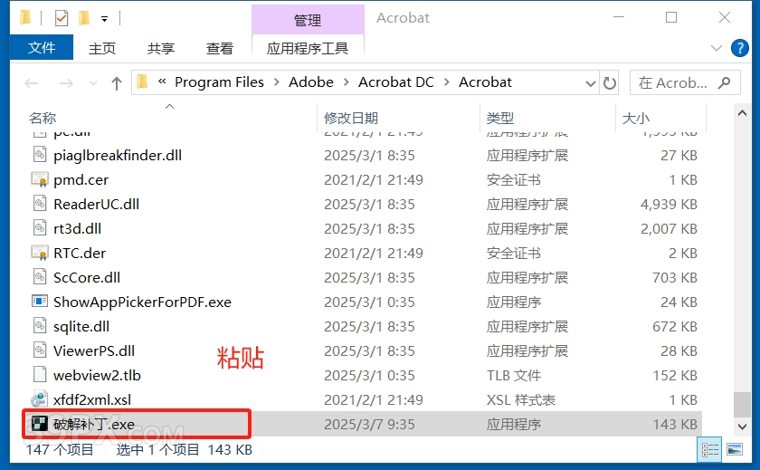Switch to details view layout toggle

pyautogui.click(x=710, y=450)
